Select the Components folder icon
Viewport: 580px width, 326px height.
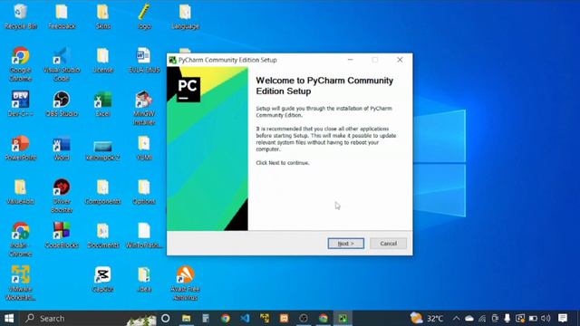click(x=102, y=191)
